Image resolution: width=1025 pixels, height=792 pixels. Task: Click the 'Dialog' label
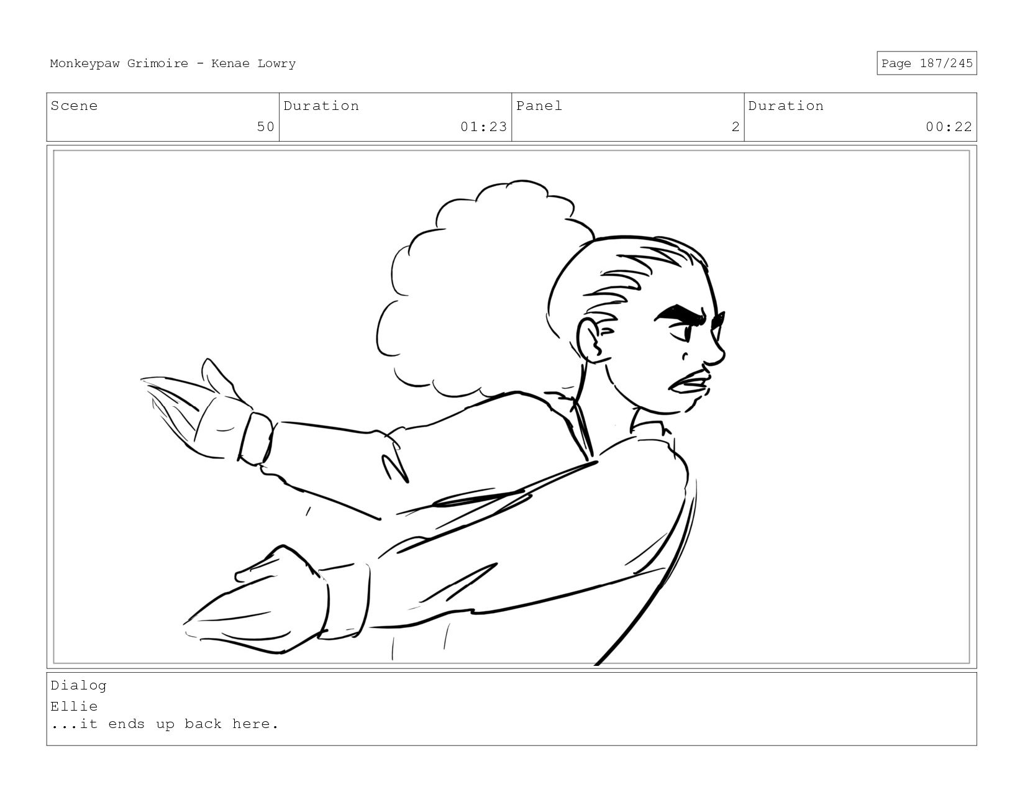[x=78, y=685]
